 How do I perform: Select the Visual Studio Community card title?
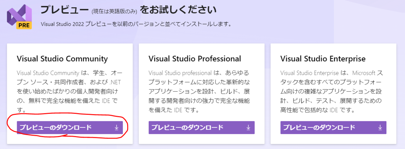point(62,59)
